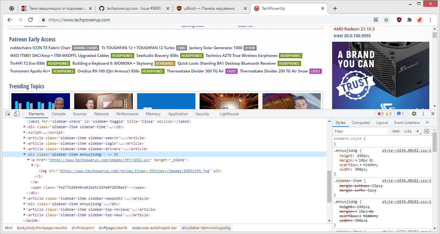Collapse the div.sidebar-item mnnusjsddg node
Image resolution: width=440 pixels, height=234 pixels.
coord(24,154)
